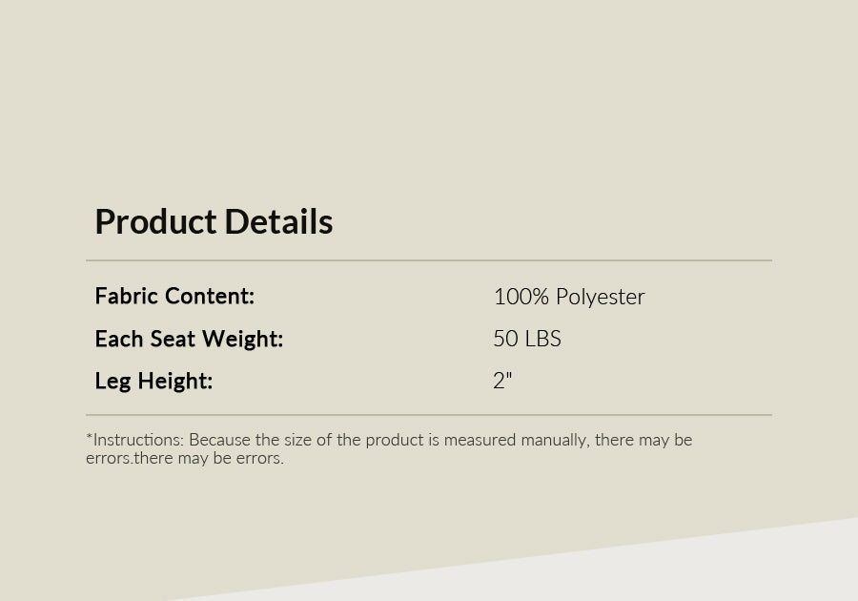This screenshot has height=601, width=858.
Task: Click the divider line above the instructions
Action: pos(429,415)
